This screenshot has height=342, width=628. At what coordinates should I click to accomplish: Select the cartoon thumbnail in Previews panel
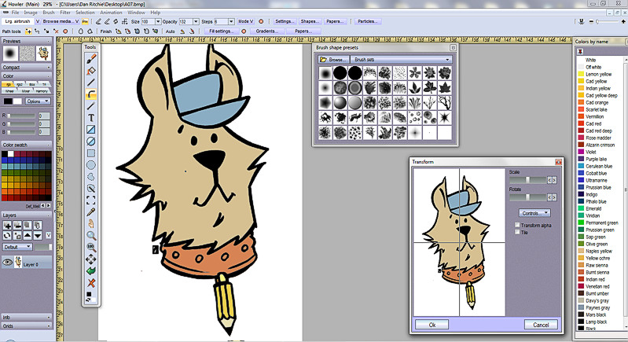(x=43, y=53)
